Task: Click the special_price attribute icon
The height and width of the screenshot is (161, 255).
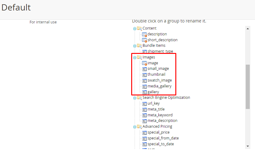Action: [144, 133]
